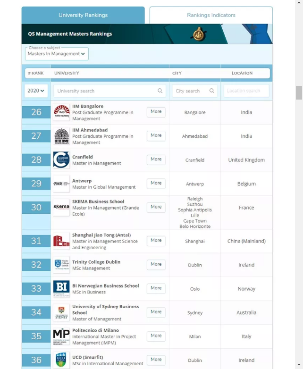Open the University of Sydney Business School link
Screen dimensions: 303x369
tap(105, 310)
